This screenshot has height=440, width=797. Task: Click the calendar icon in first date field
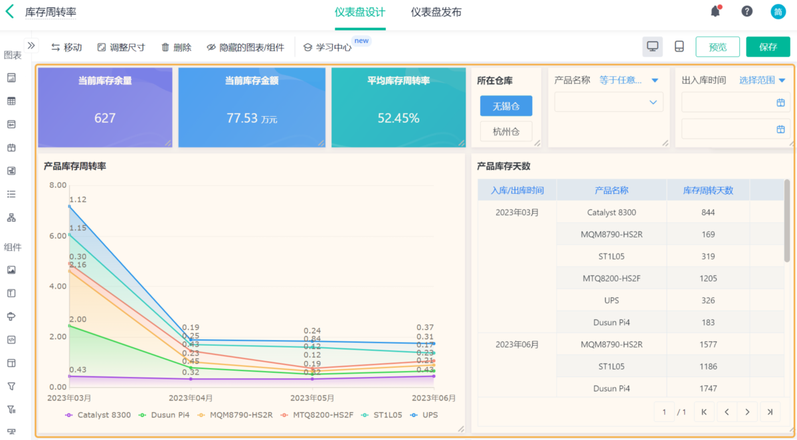tap(780, 103)
